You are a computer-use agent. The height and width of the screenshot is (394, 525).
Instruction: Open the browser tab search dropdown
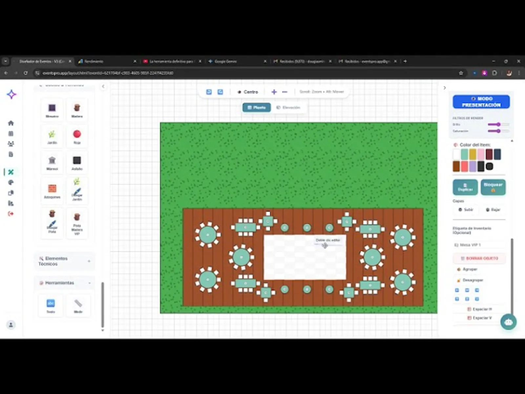coord(6,61)
